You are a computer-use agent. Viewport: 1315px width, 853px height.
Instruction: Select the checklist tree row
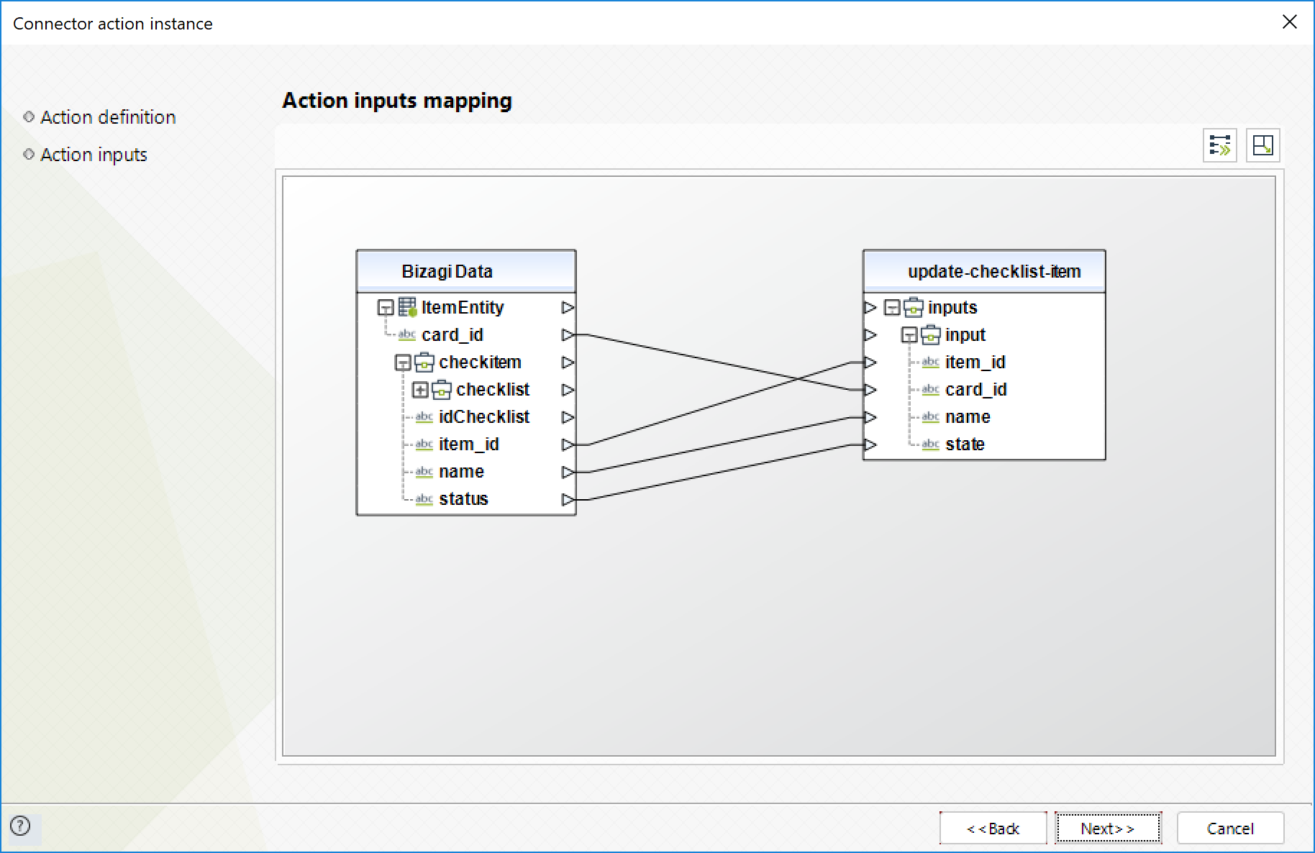493,390
